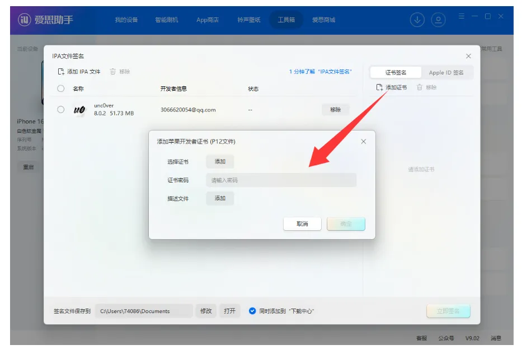Screen dimensions: 522x354
Task: Click the save path field C:\Users\74086\Documents
Action: [144, 311]
